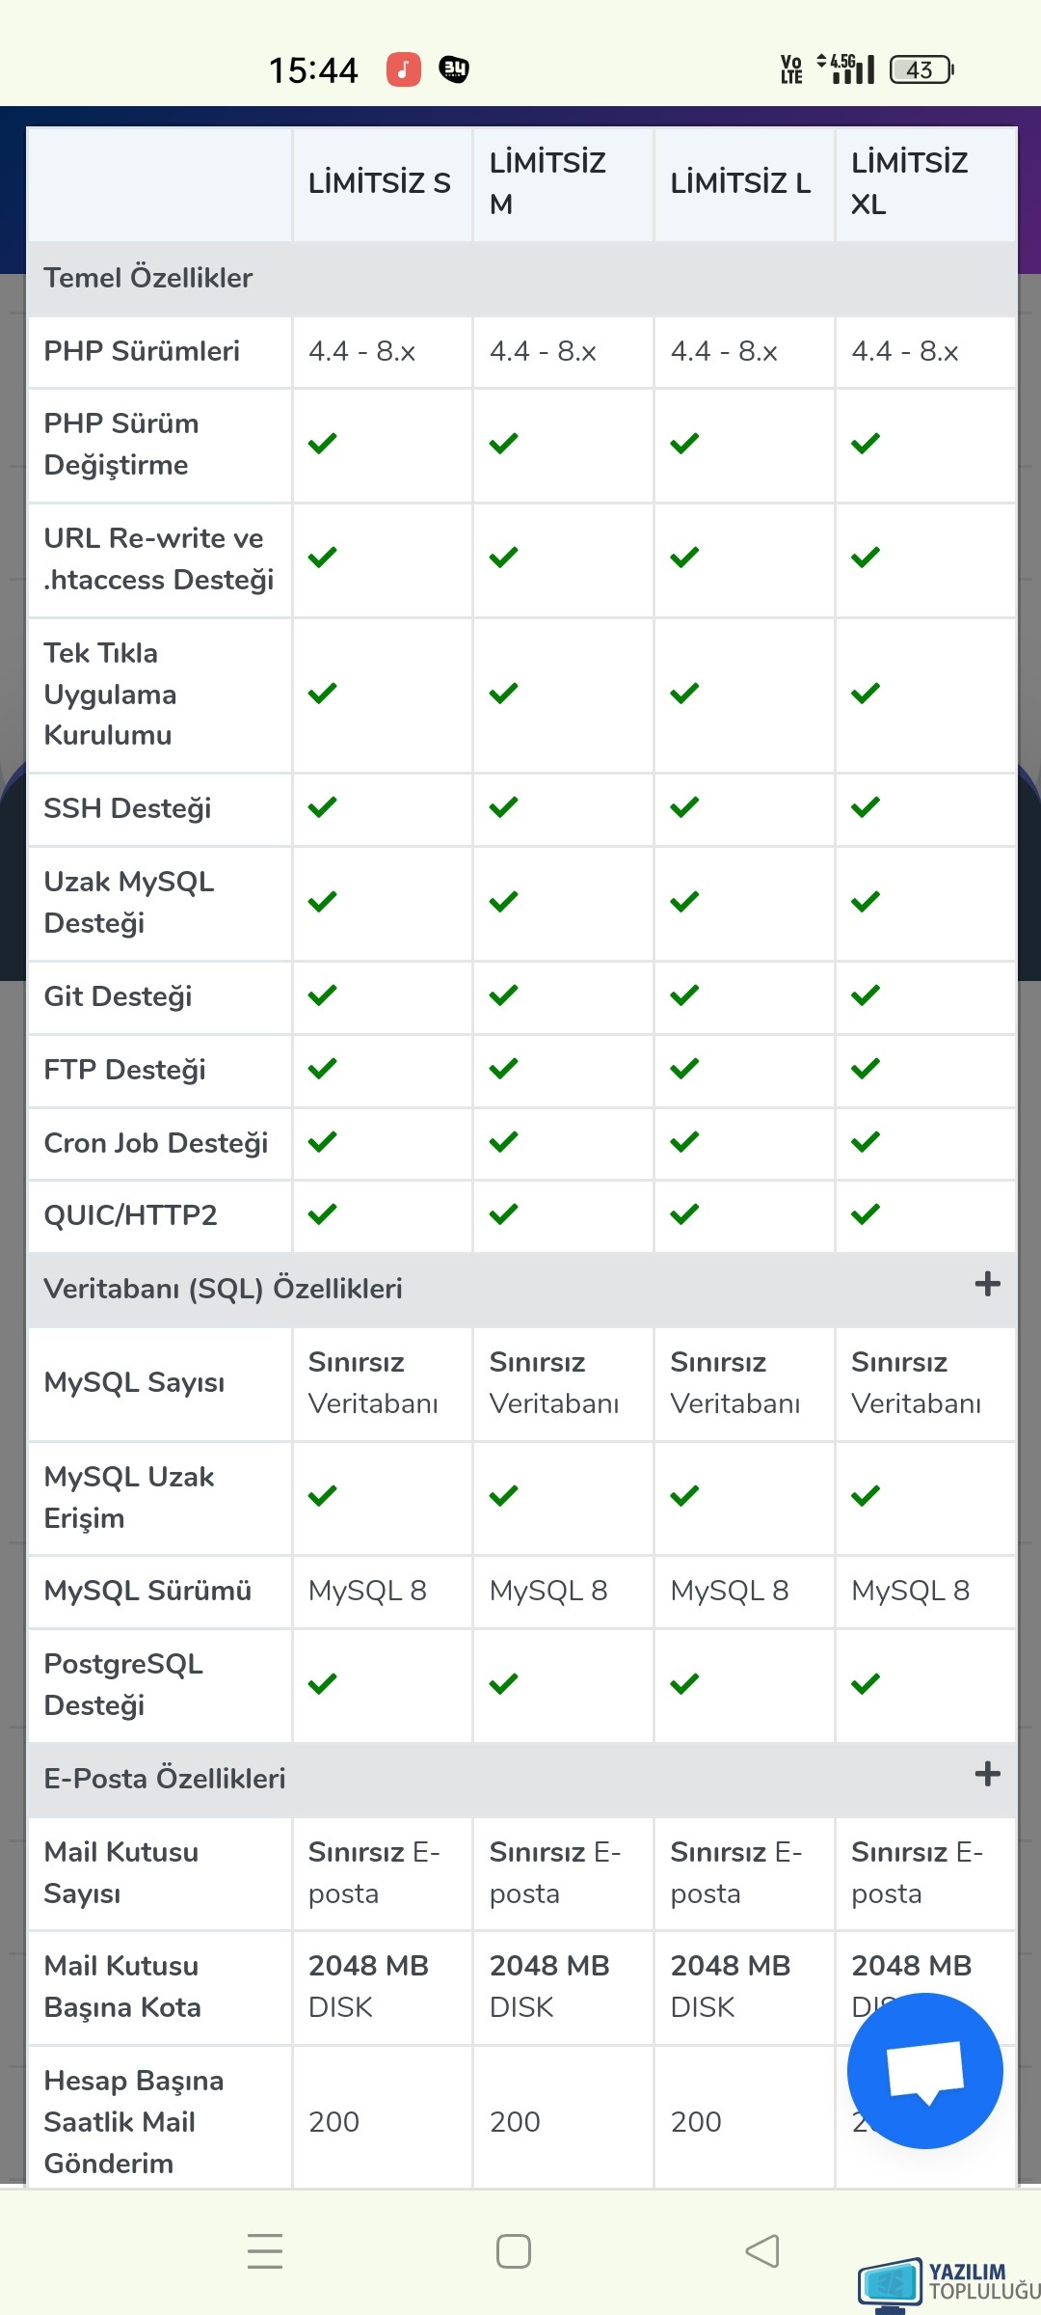Viewport: 1041px width, 2315px height.
Task: Click PHP Sürüm Değiştirme checkmark for LİMİTSİZ S
Action: [322, 444]
